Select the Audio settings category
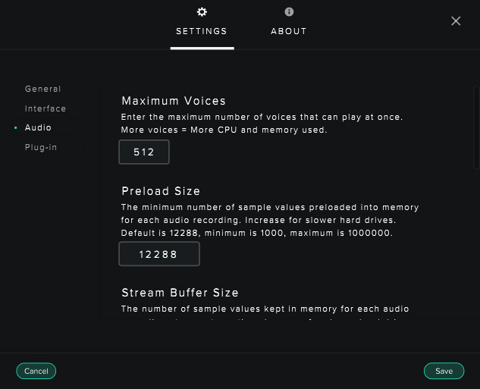Image resolution: width=480 pixels, height=389 pixels. point(38,128)
